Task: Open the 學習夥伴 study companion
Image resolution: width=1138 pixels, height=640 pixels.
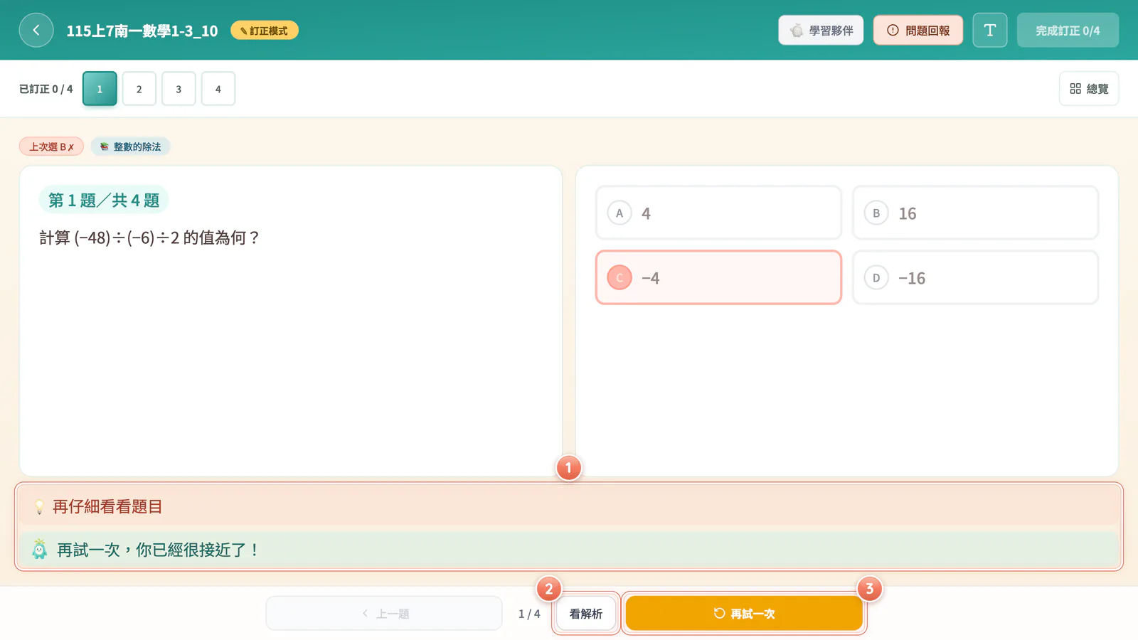Action: coord(821,31)
